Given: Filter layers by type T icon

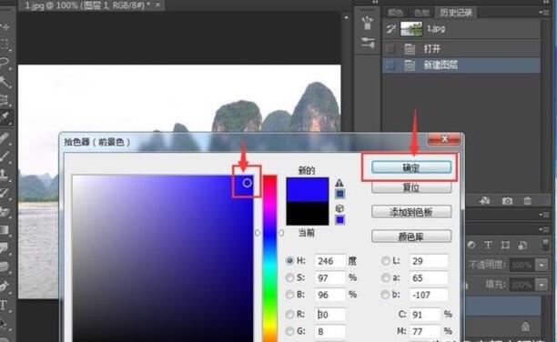Looking at the screenshot, I should [x=488, y=245].
